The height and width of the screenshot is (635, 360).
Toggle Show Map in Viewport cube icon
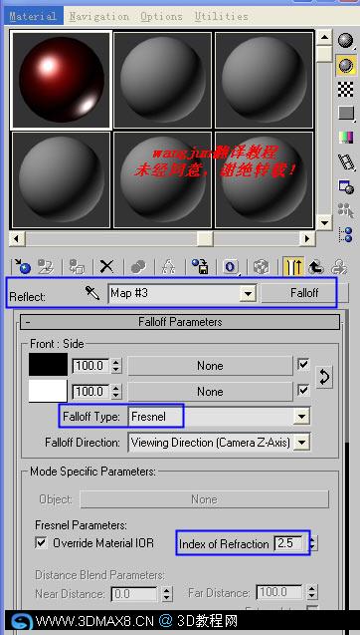262,267
